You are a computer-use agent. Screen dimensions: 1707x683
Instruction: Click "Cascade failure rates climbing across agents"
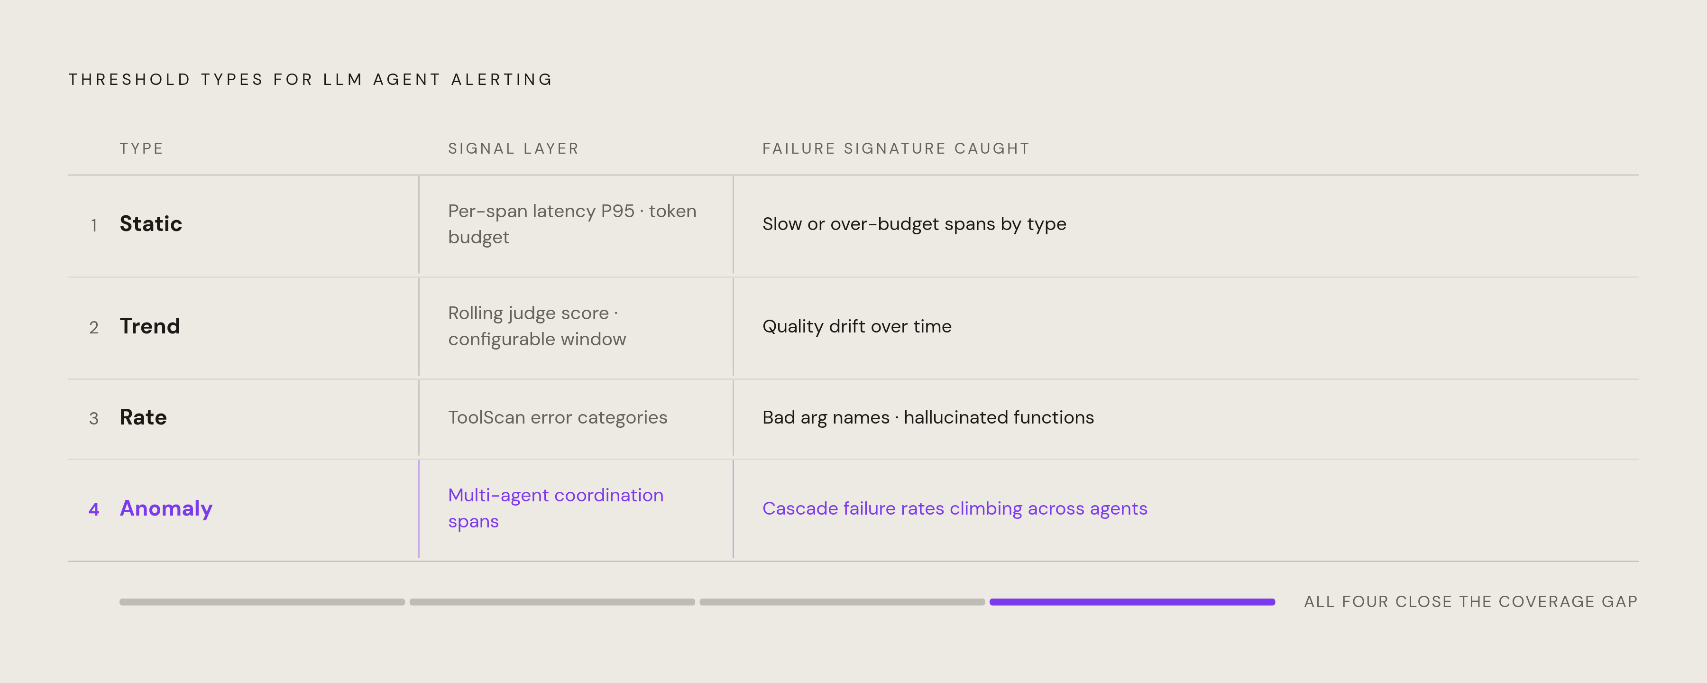coord(954,508)
